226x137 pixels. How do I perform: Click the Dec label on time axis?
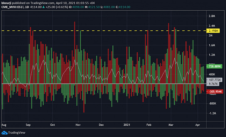[x=101, y=125]
